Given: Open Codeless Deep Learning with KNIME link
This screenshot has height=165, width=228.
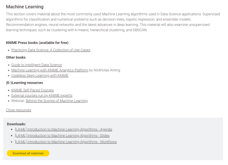Looking at the screenshot, I should tap(40, 75).
